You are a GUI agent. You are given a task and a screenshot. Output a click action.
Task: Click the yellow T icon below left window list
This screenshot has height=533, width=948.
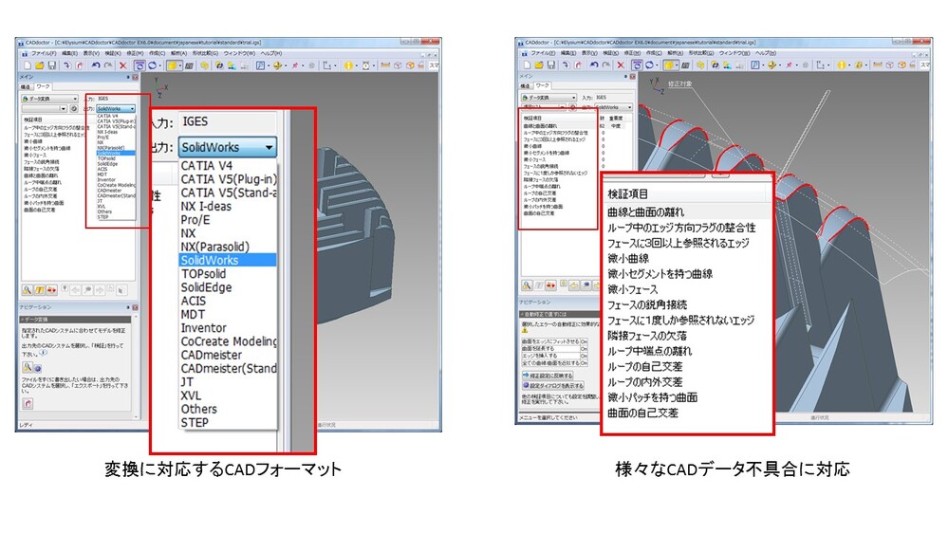pyautogui.click(x=39, y=290)
